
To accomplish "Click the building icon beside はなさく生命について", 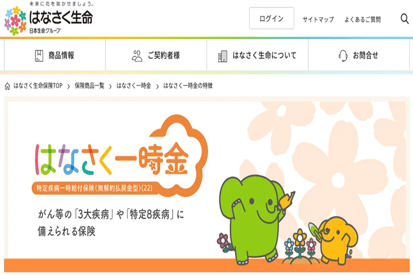I will point(223,56).
